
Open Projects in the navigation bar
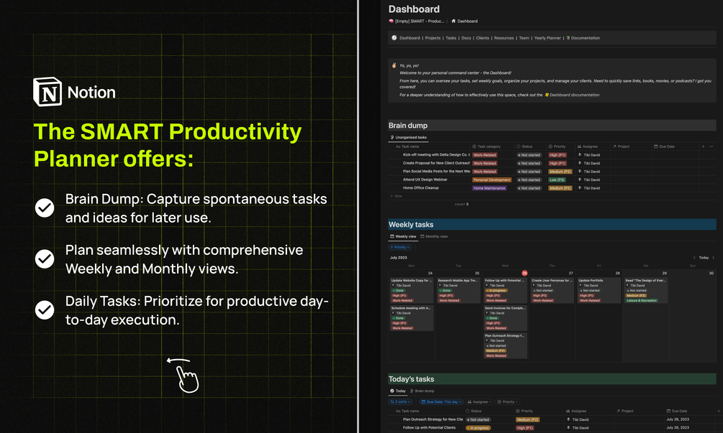(432, 38)
